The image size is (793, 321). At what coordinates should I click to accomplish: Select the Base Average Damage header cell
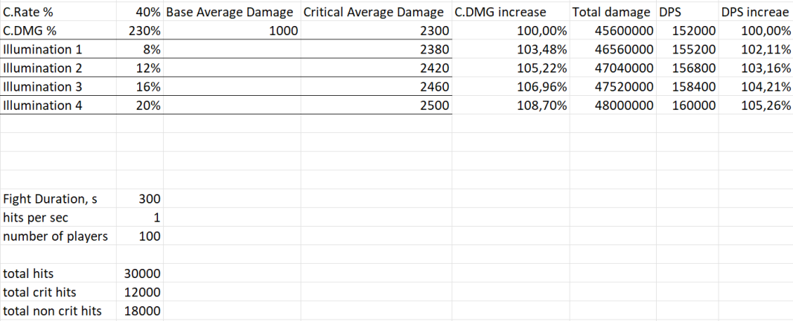coord(232,12)
